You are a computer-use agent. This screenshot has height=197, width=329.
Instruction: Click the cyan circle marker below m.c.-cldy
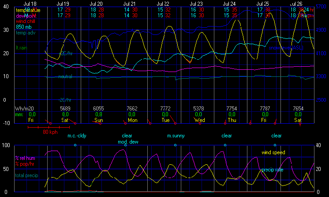75,145
